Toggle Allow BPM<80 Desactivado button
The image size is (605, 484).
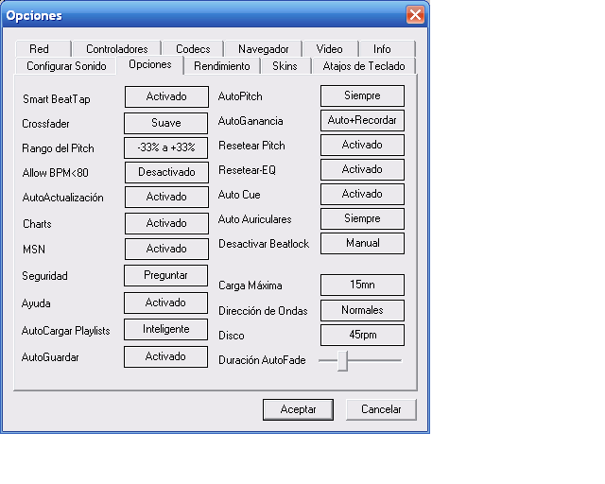point(166,172)
